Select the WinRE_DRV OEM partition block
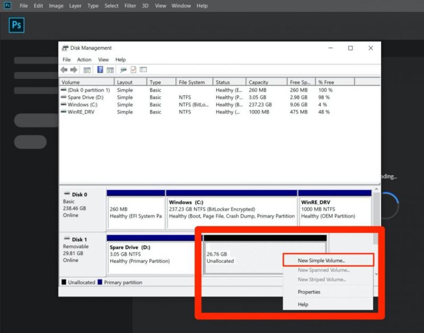The image size is (424, 333). click(335, 210)
